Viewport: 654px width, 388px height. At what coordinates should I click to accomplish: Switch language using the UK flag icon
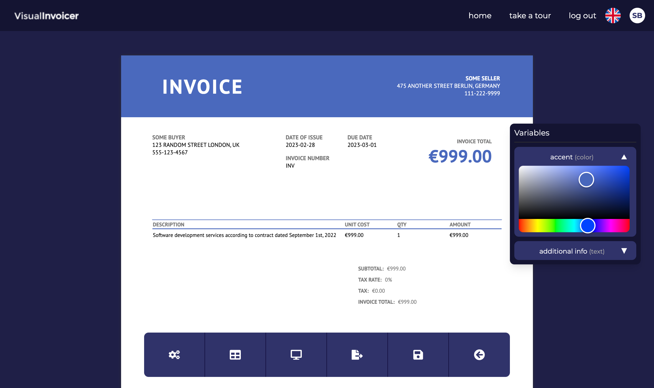[x=613, y=16]
